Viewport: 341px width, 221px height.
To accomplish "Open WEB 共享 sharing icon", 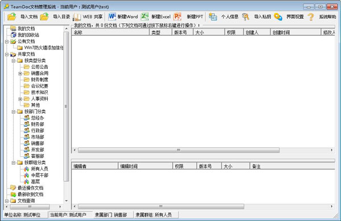I will [77, 16].
